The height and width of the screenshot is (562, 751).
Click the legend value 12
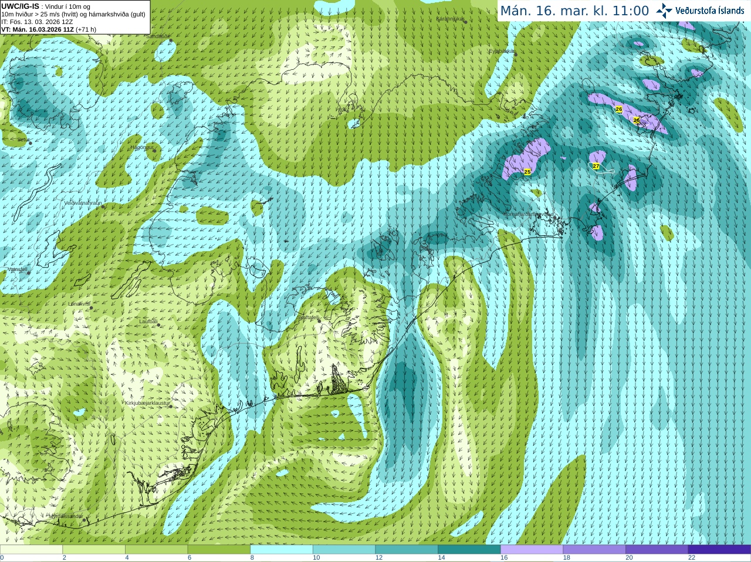(379, 558)
